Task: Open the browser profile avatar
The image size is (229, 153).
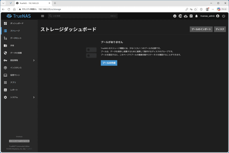Action: click(207, 9)
